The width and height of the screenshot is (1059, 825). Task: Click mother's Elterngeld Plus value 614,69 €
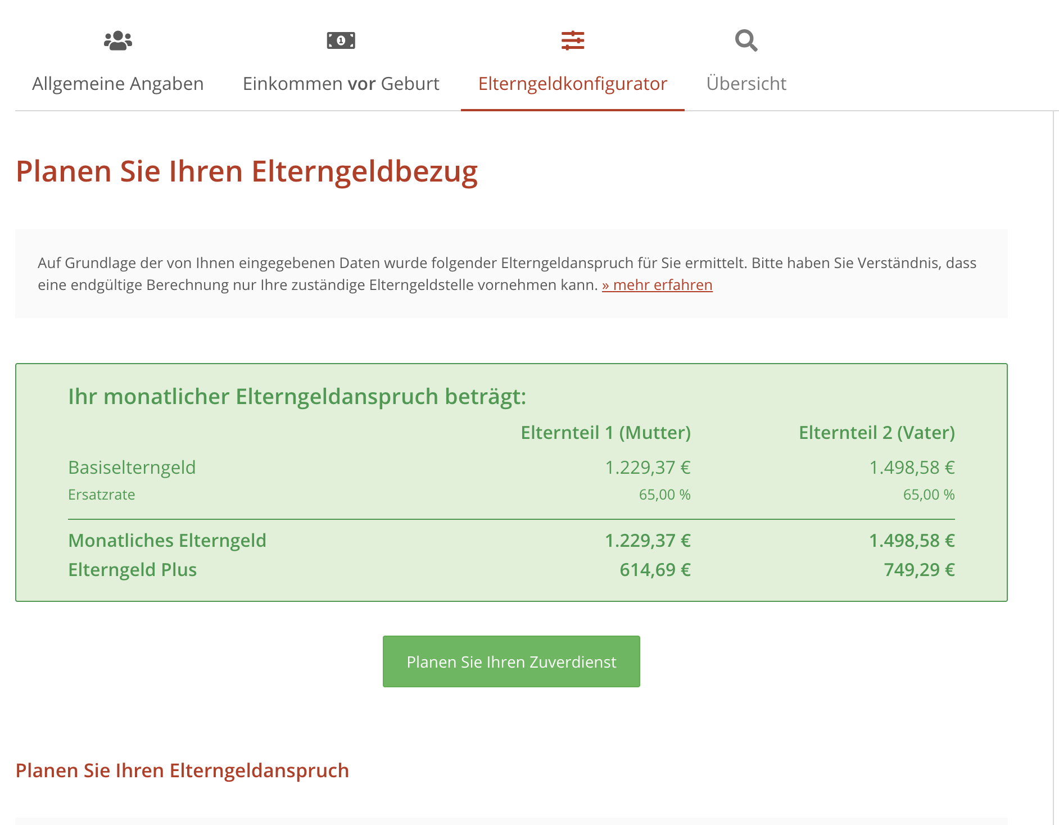(x=655, y=570)
